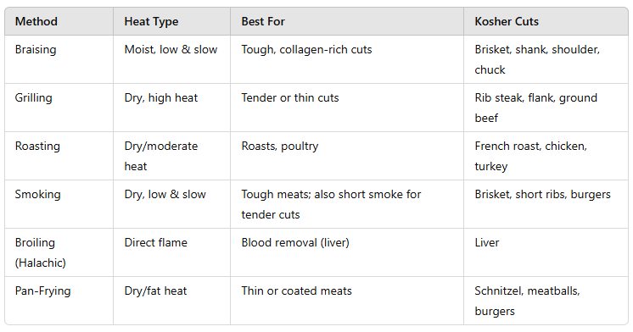Click the Method column header

[59, 21]
